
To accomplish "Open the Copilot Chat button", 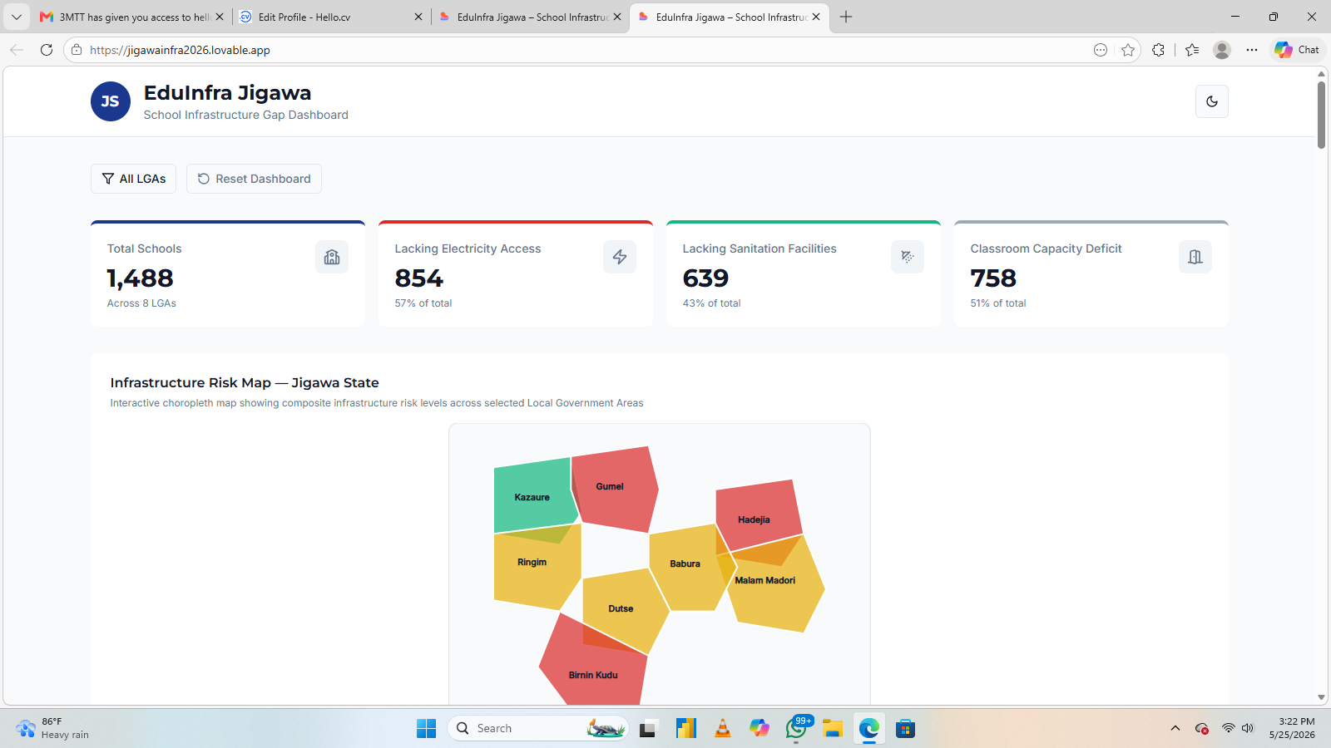I will click(x=1298, y=50).
